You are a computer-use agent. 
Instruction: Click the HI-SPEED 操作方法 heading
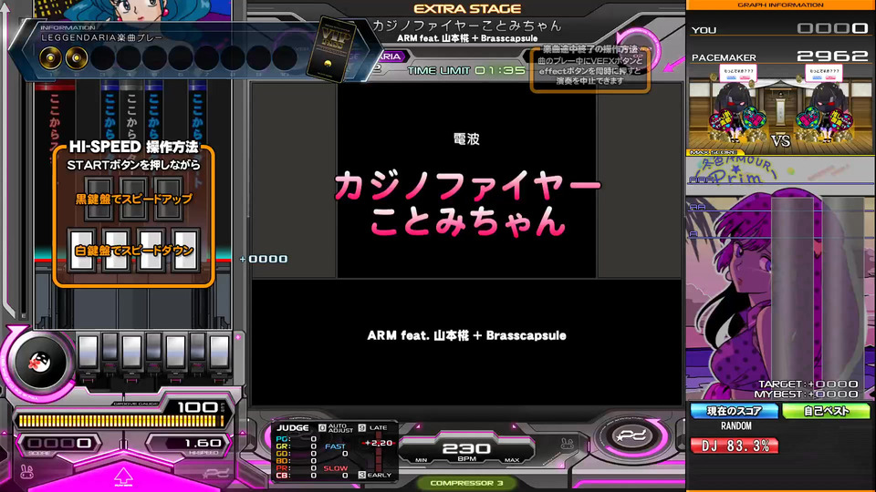point(133,148)
